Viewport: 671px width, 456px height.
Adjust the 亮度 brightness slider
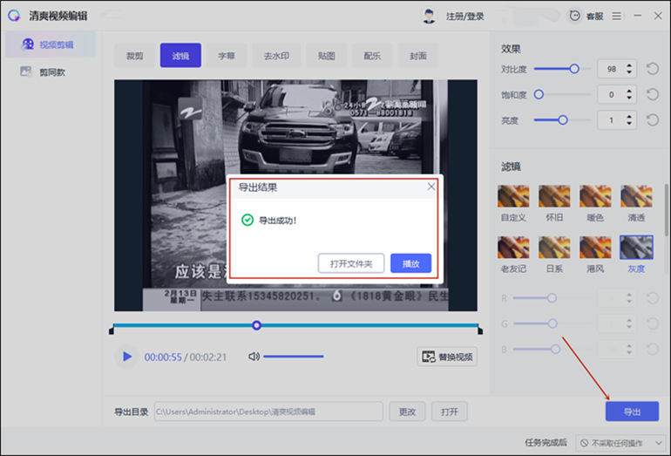tap(562, 120)
